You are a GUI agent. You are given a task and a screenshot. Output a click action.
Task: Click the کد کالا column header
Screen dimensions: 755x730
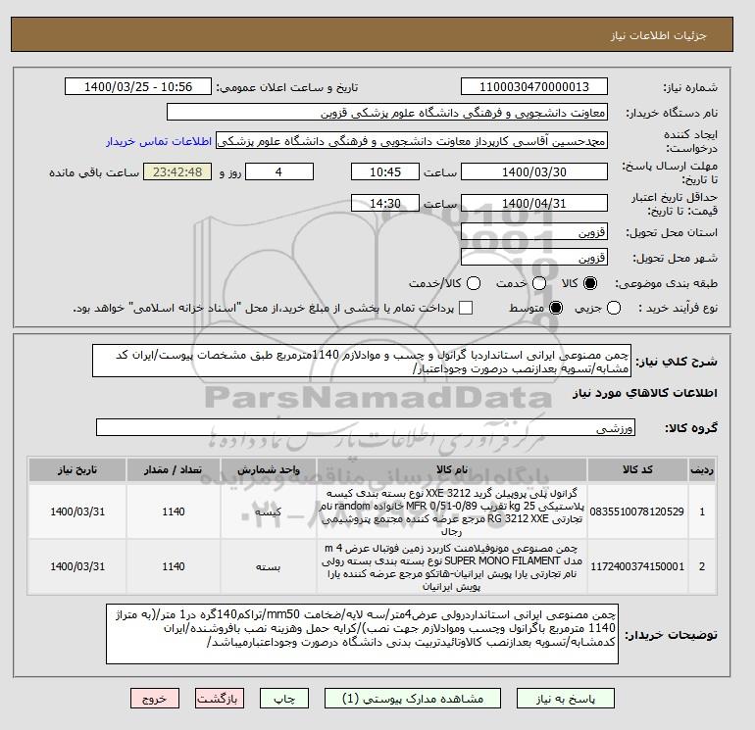[637, 469]
